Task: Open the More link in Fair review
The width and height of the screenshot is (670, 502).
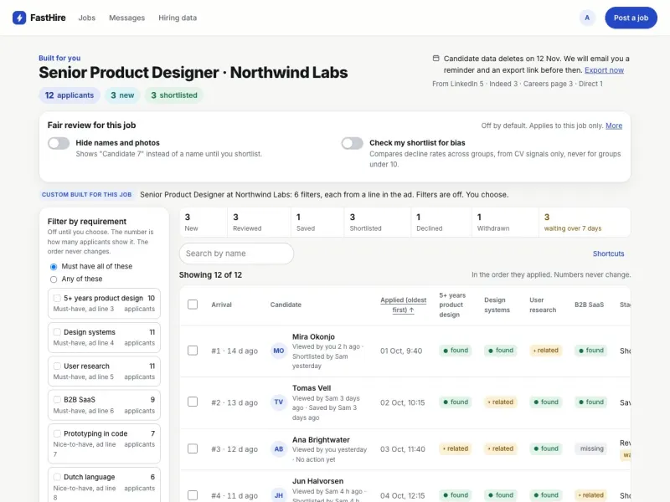Action: (x=614, y=125)
